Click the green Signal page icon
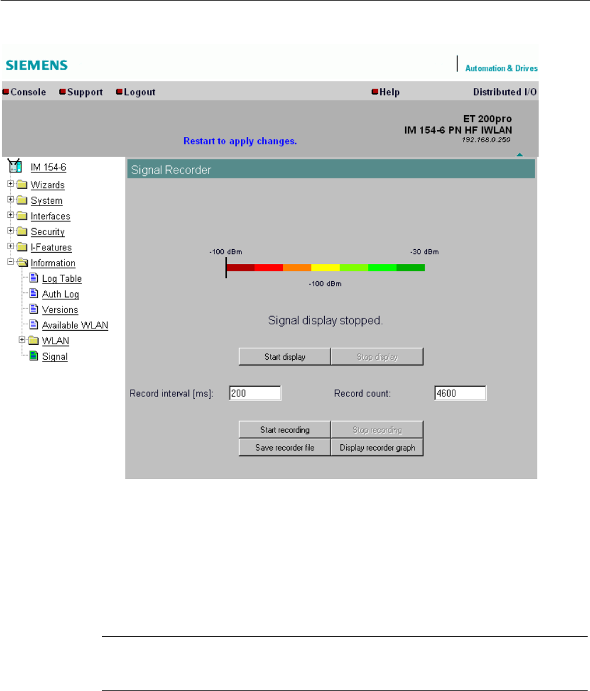This screenshot has width=590, height=691. pos(34,356)
